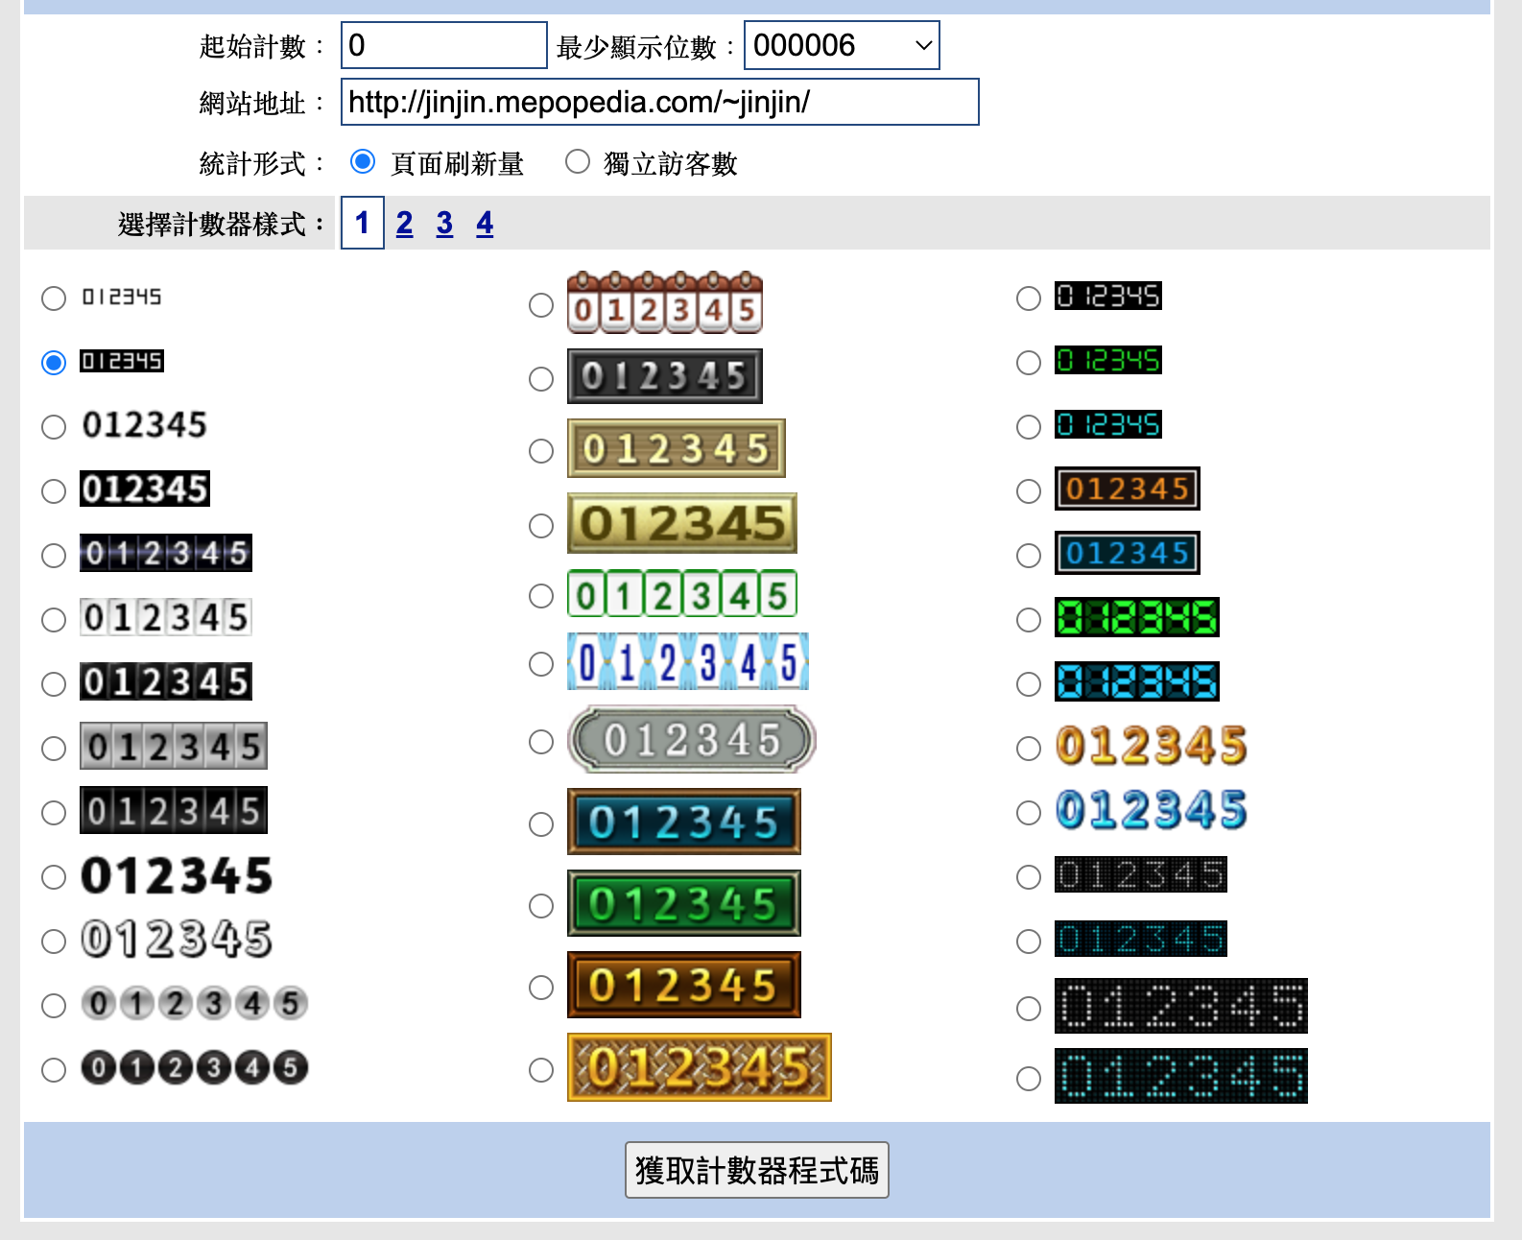Click the 起始計數 input field

pyautogui.click(x=443, y=45)
